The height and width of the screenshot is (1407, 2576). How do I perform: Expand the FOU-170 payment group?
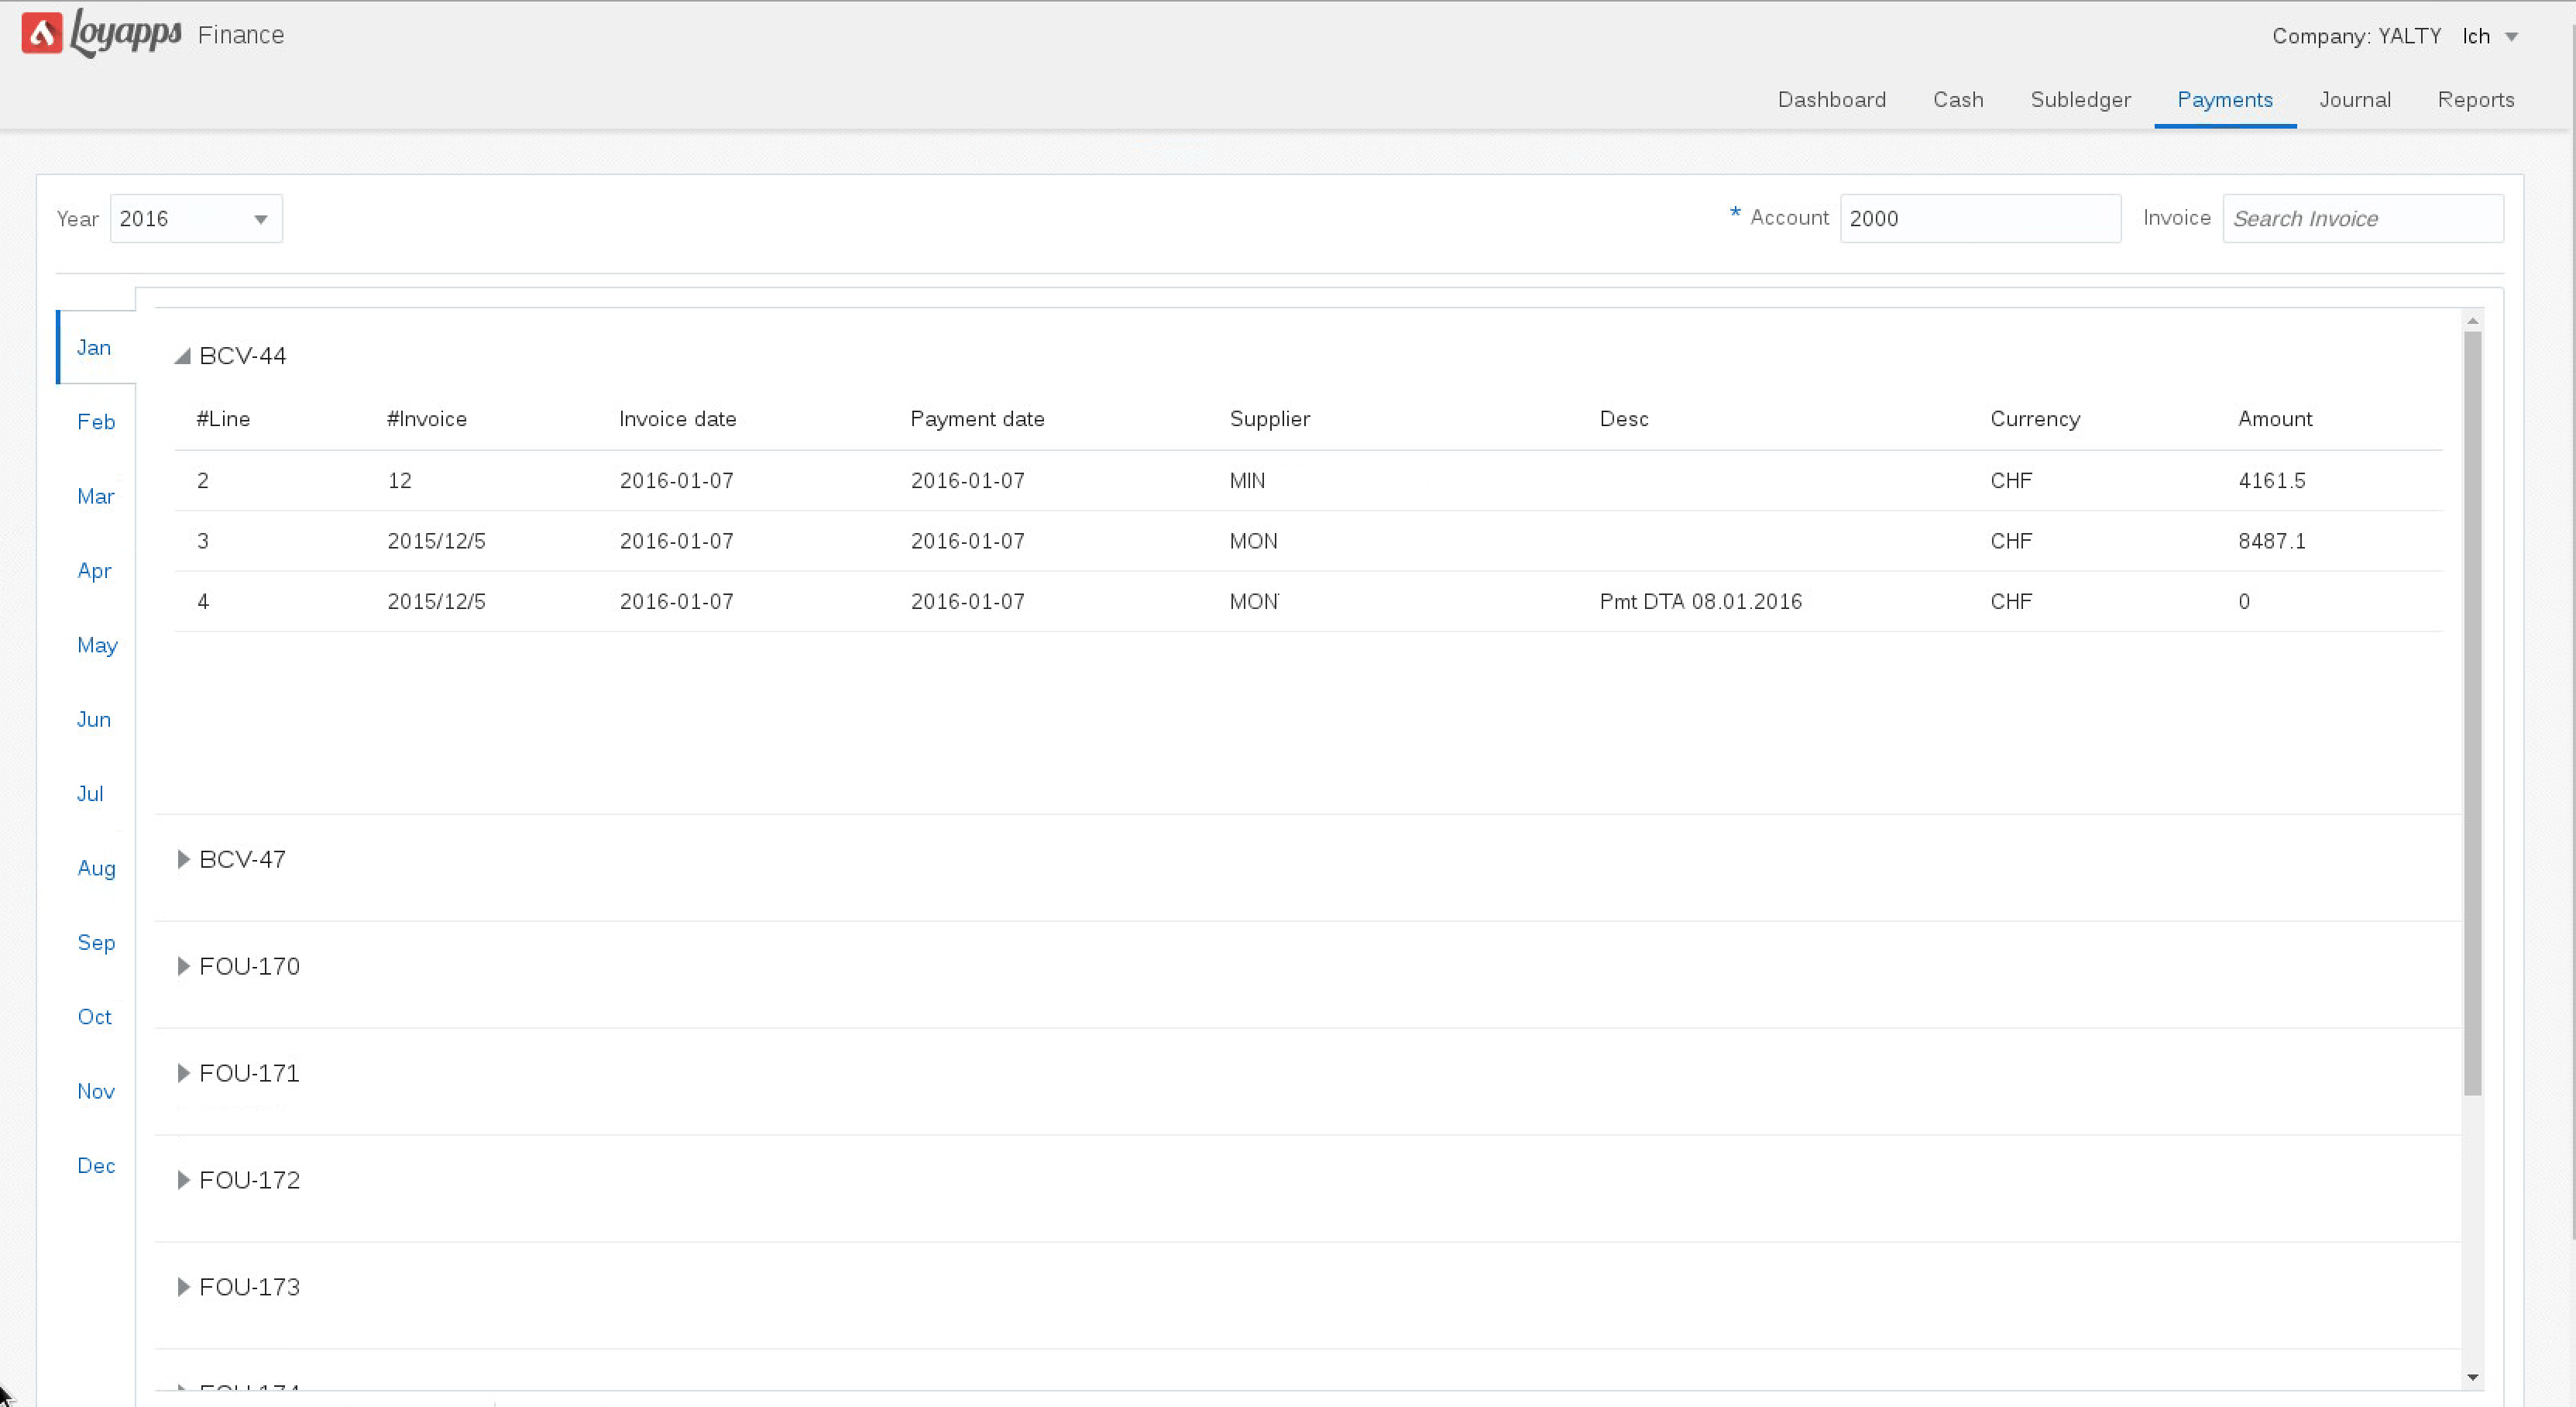(x=183, y=967)
